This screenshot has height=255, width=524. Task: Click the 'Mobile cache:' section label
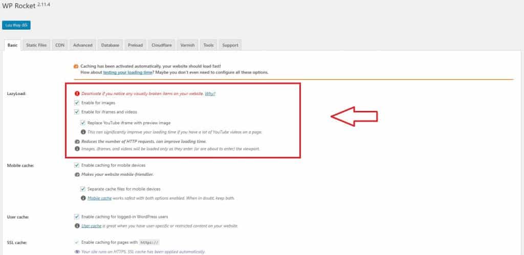(x=20, y=165)
